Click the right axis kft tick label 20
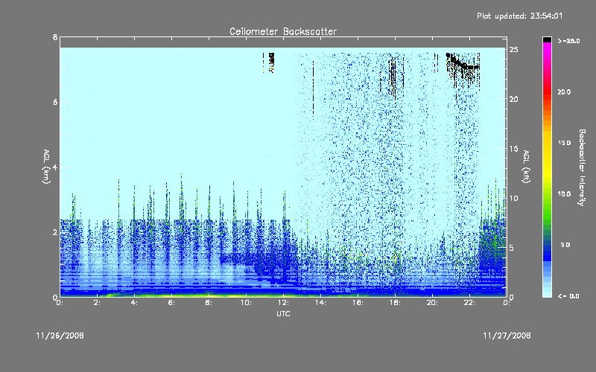Viewport: 596px width, 372px height. [x=513, y=99]
